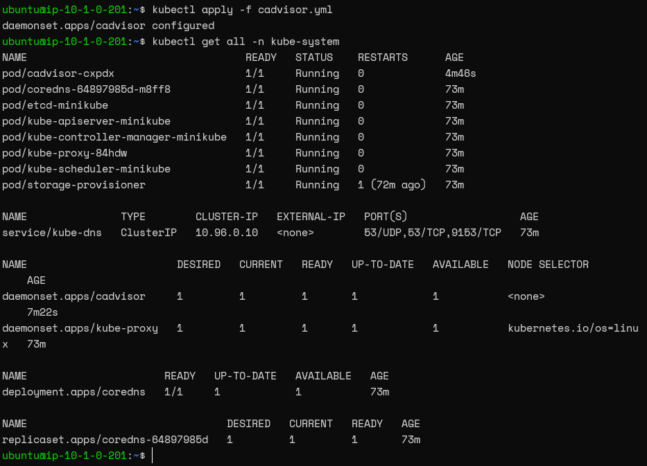Select restarts value '1 (72m ago)'
Image resolution: width=647 pixels, height=466 pixels.
[392, 185]
